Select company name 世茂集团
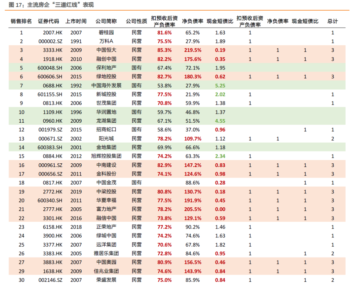Viewport: 357px width, 286px height. [x=106, y=103]
